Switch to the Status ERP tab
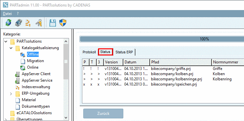This screenshot has width=244, height=121. pos(124,52)
